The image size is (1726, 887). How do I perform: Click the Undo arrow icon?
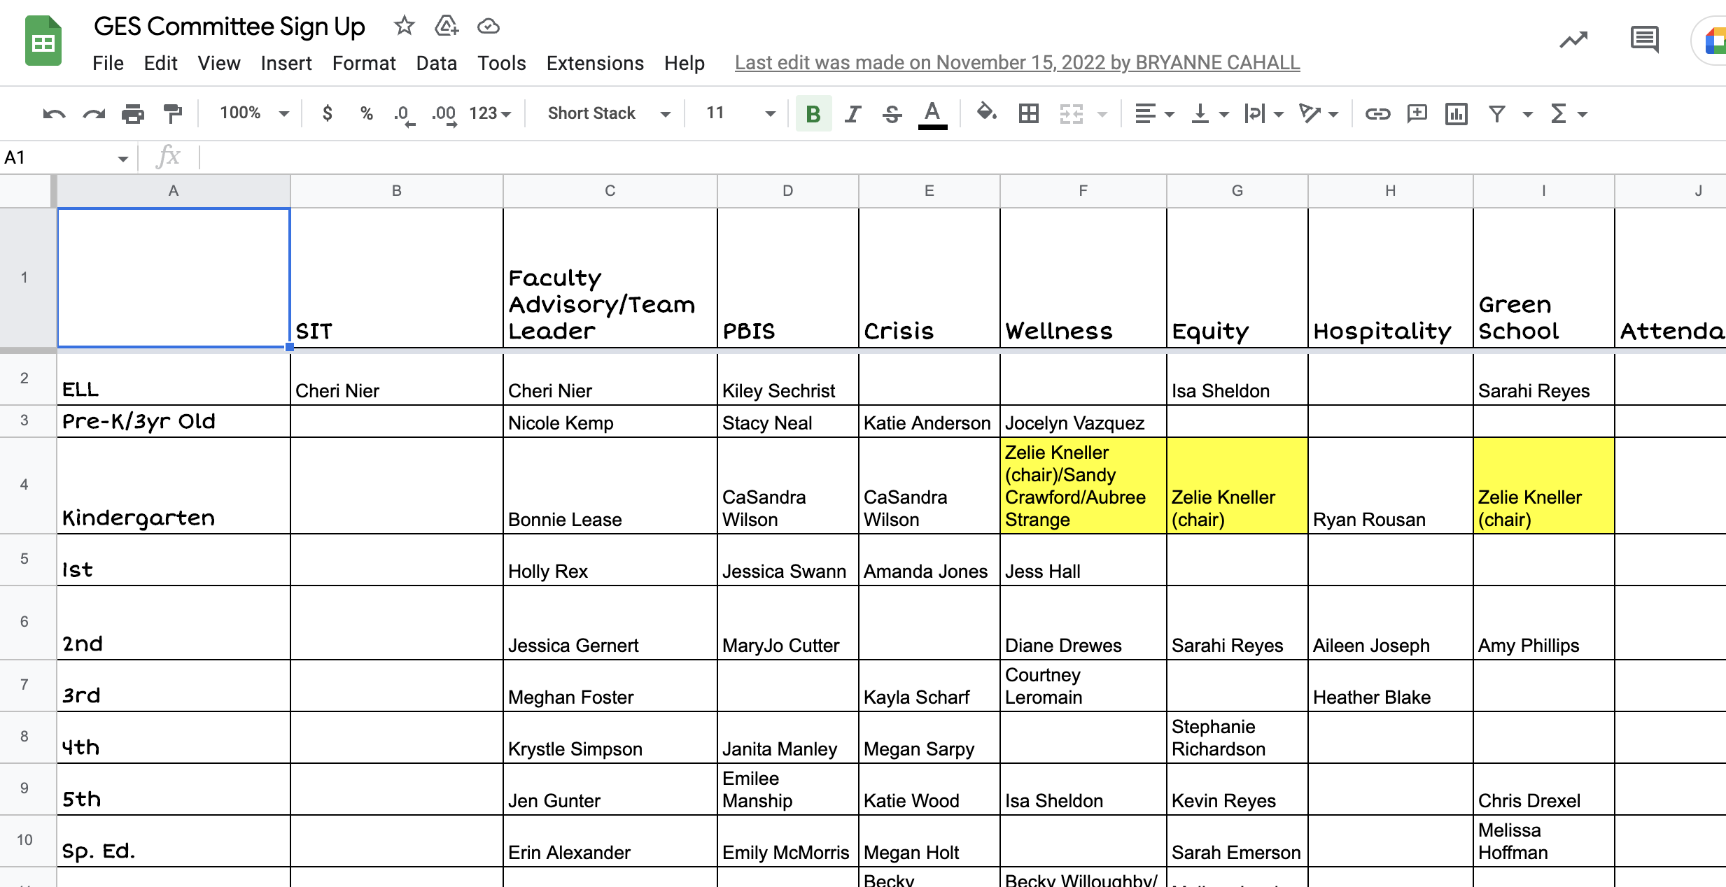[54, 113]
